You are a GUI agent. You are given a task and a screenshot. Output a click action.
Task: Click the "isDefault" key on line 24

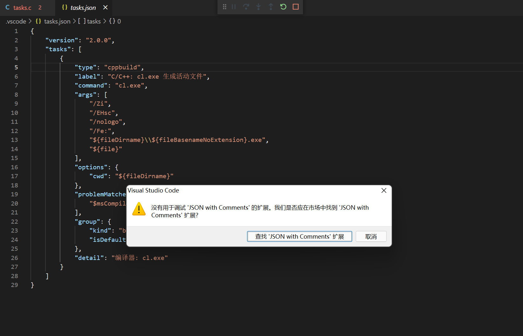pyautogui.click(x=108, y=240)
